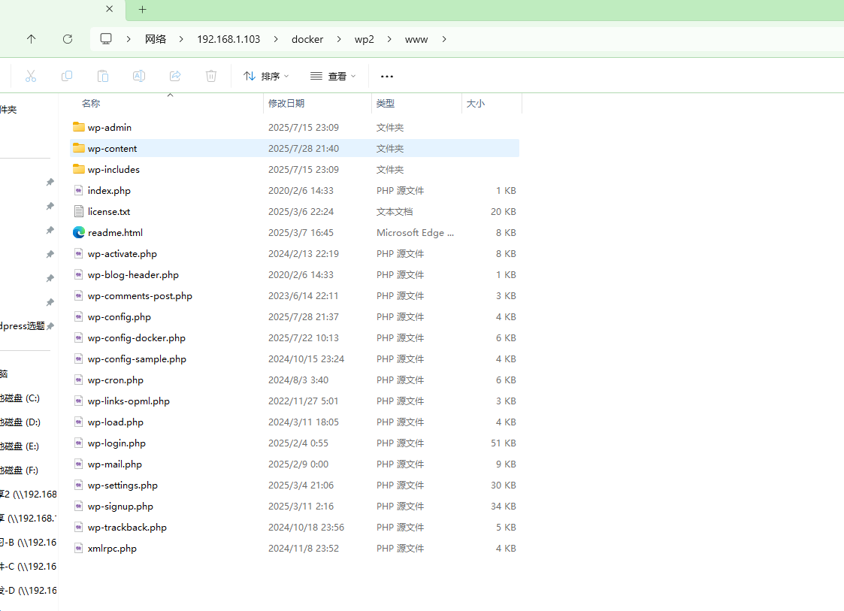Expand the chevron after 192.168.1.103
This screenshot has width=844, height=611.
(276, 39)
